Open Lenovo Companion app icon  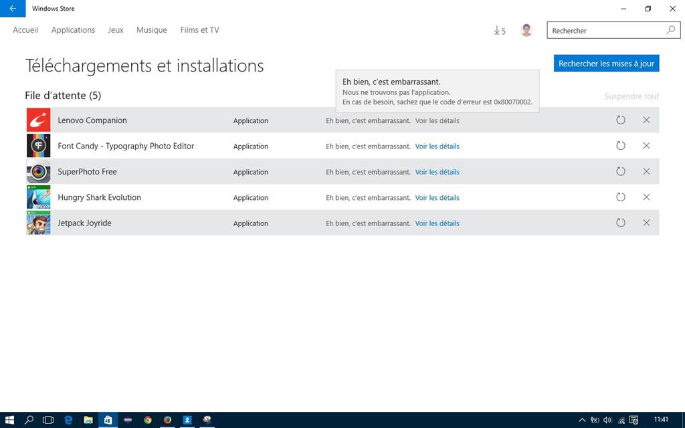[38, 120]
